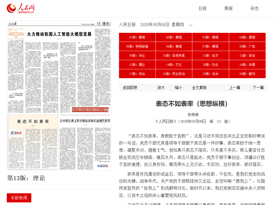Expand the date picker chevron

coord(191,25)
